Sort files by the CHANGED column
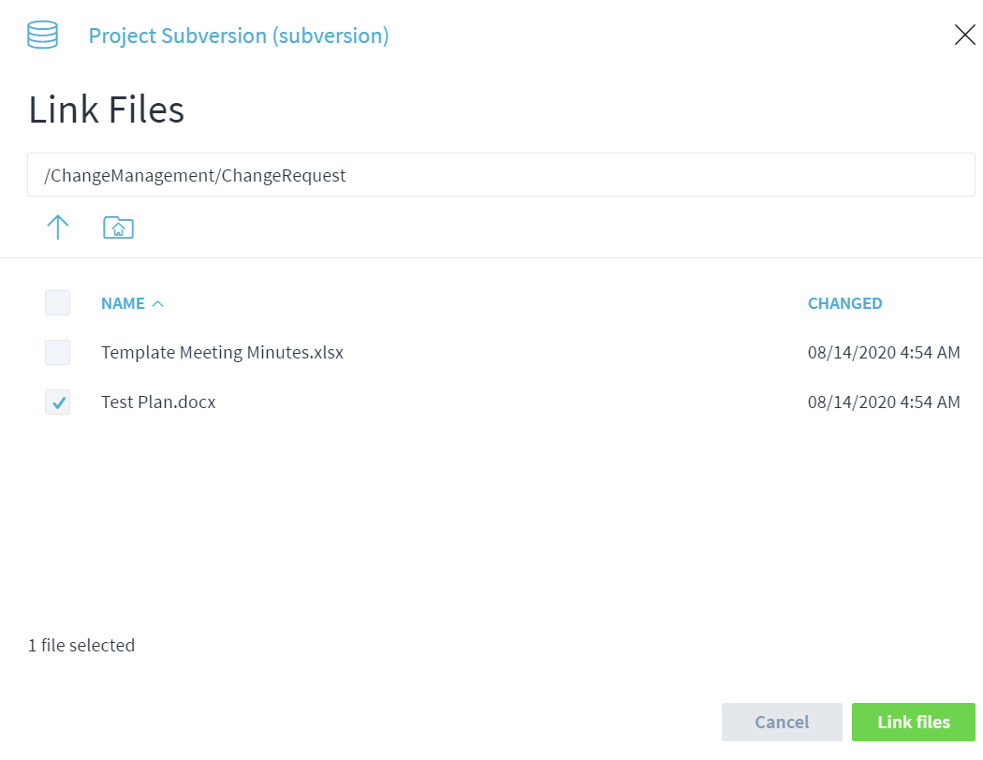The height and width of the screenshot is (760, 983). pos(844,303)
